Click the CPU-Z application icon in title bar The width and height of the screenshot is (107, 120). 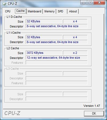coord(4,4)
